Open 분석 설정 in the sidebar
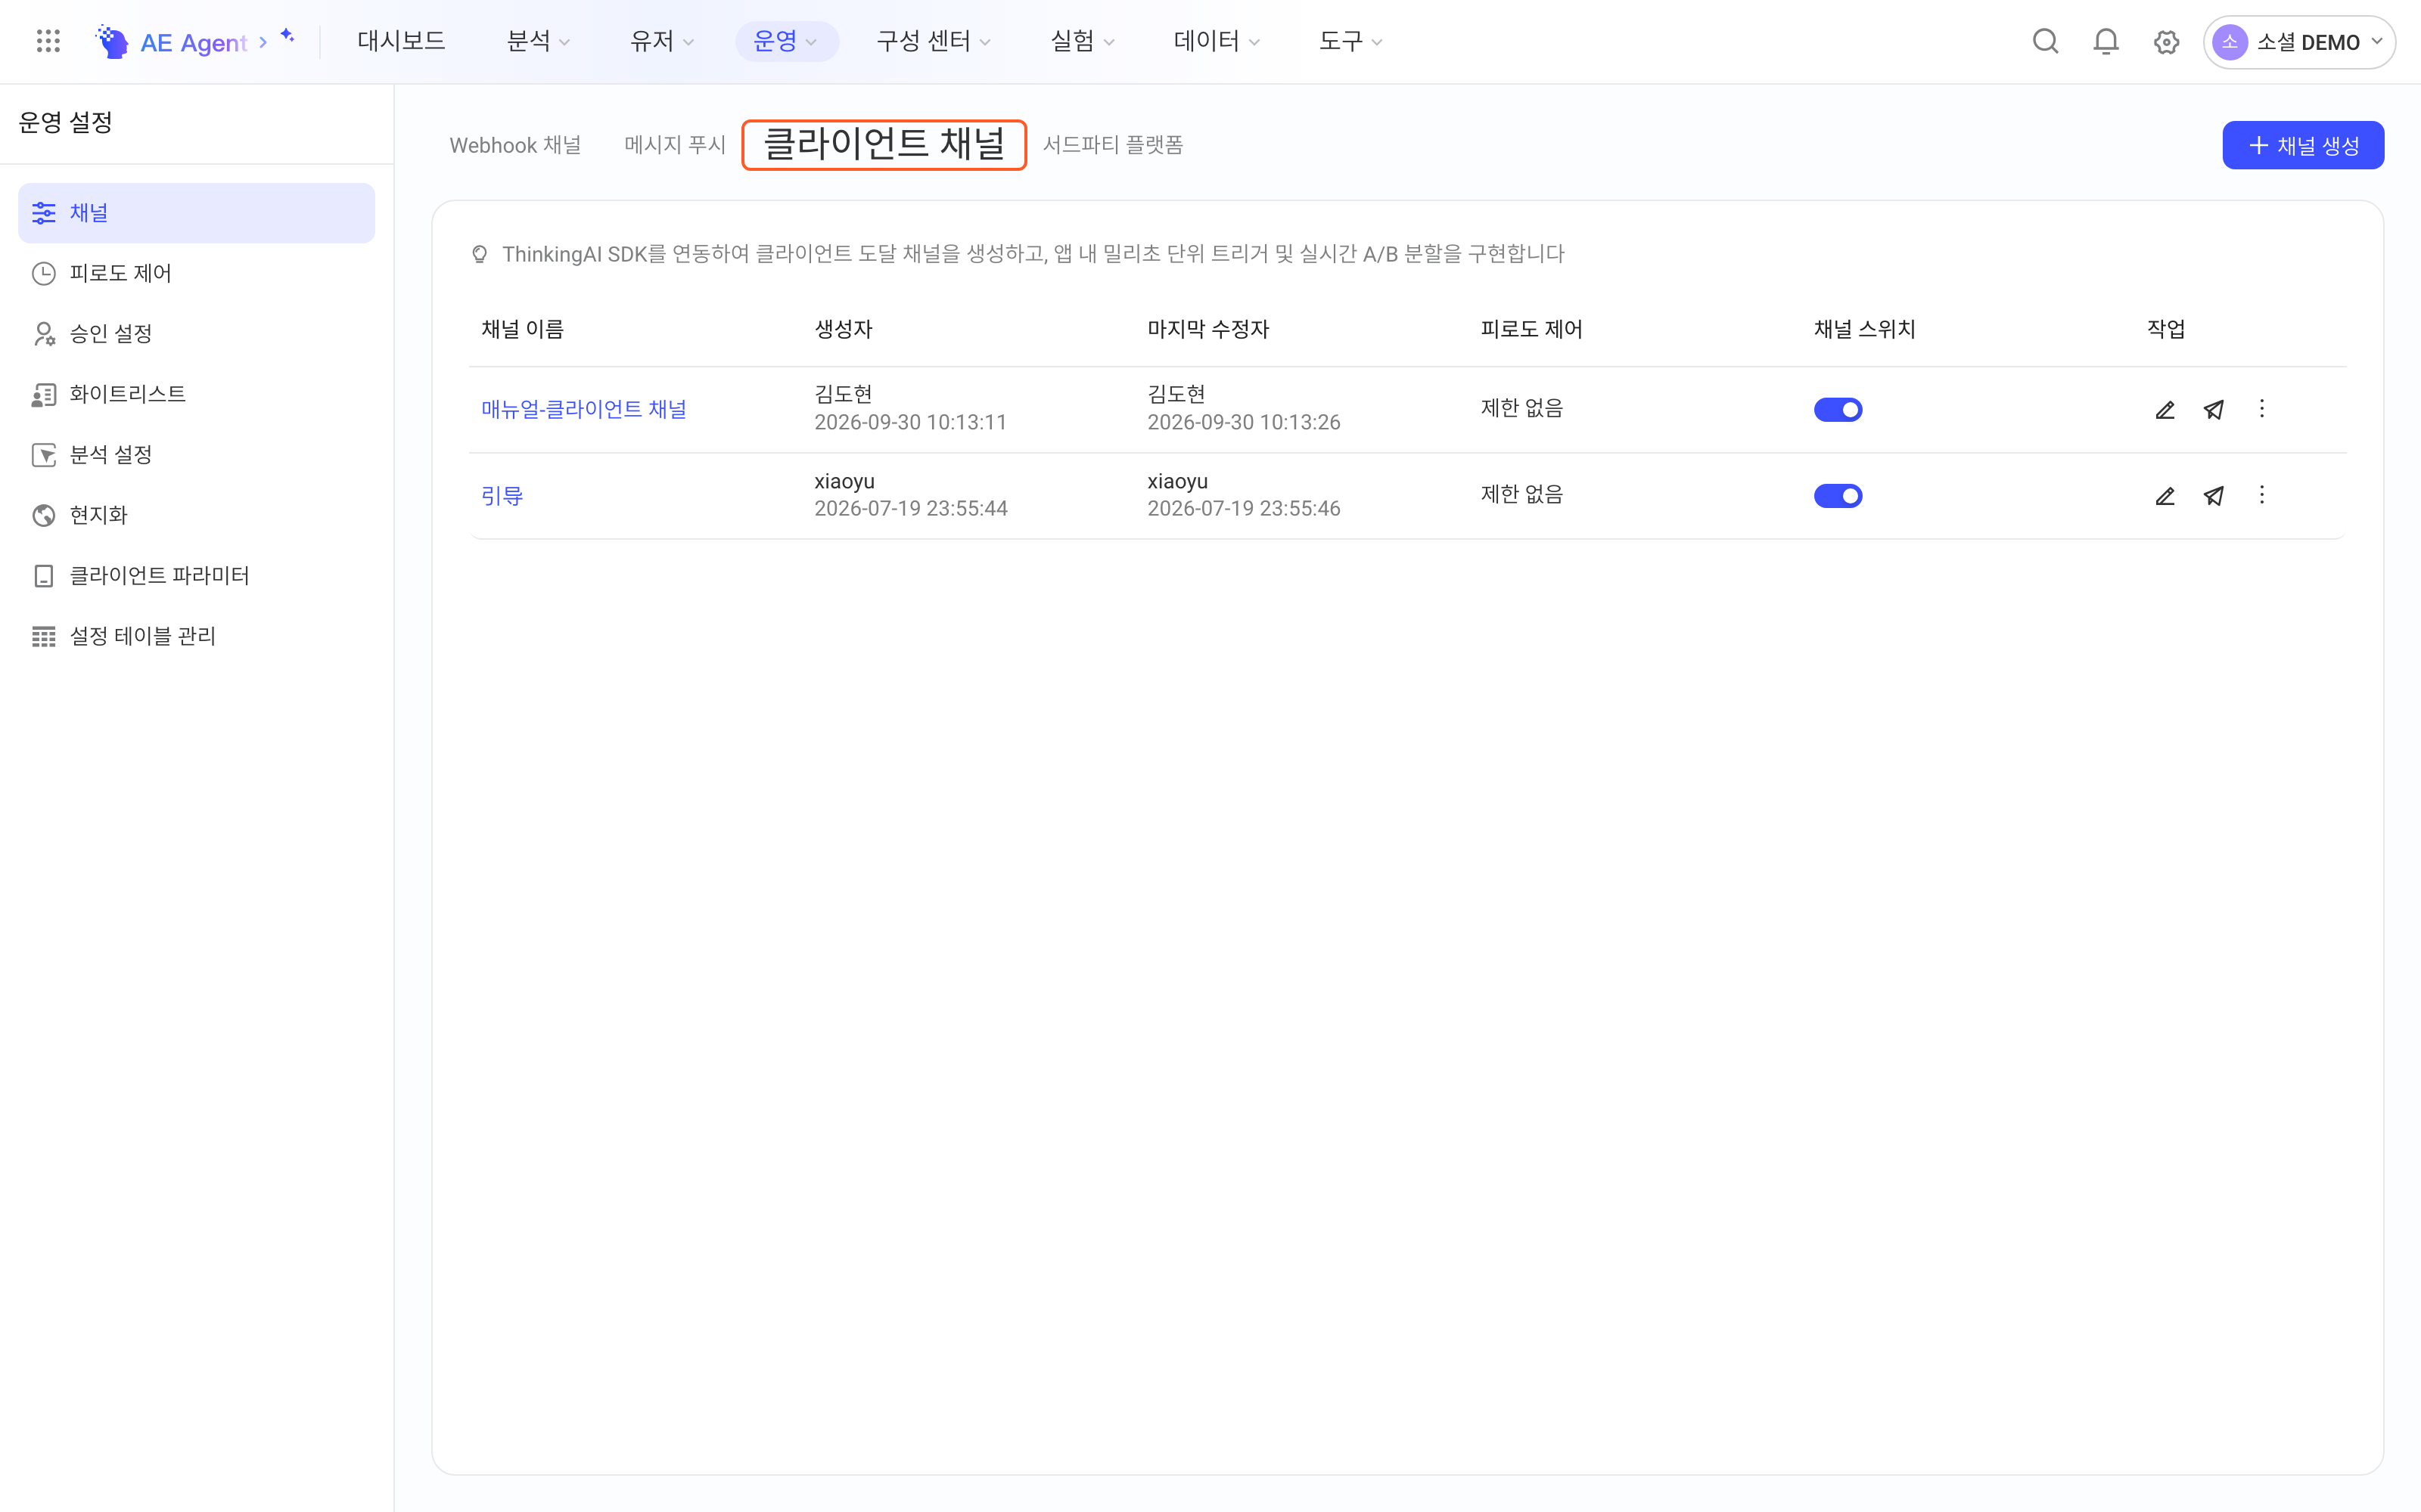The width and height of the screenshot is (2421, 1512). coord(196,454)
